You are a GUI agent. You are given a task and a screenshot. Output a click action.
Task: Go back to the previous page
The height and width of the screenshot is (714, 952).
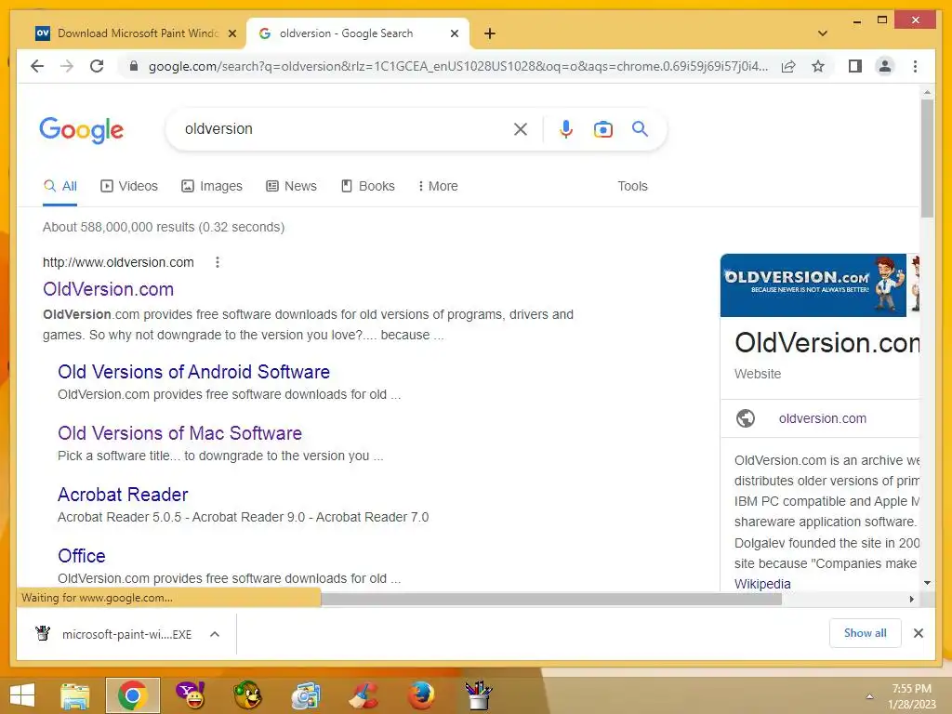pos(37,66)
